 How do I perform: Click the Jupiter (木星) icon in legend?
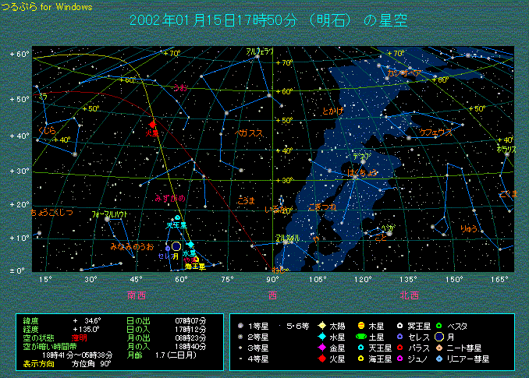(x=361, y=325)
